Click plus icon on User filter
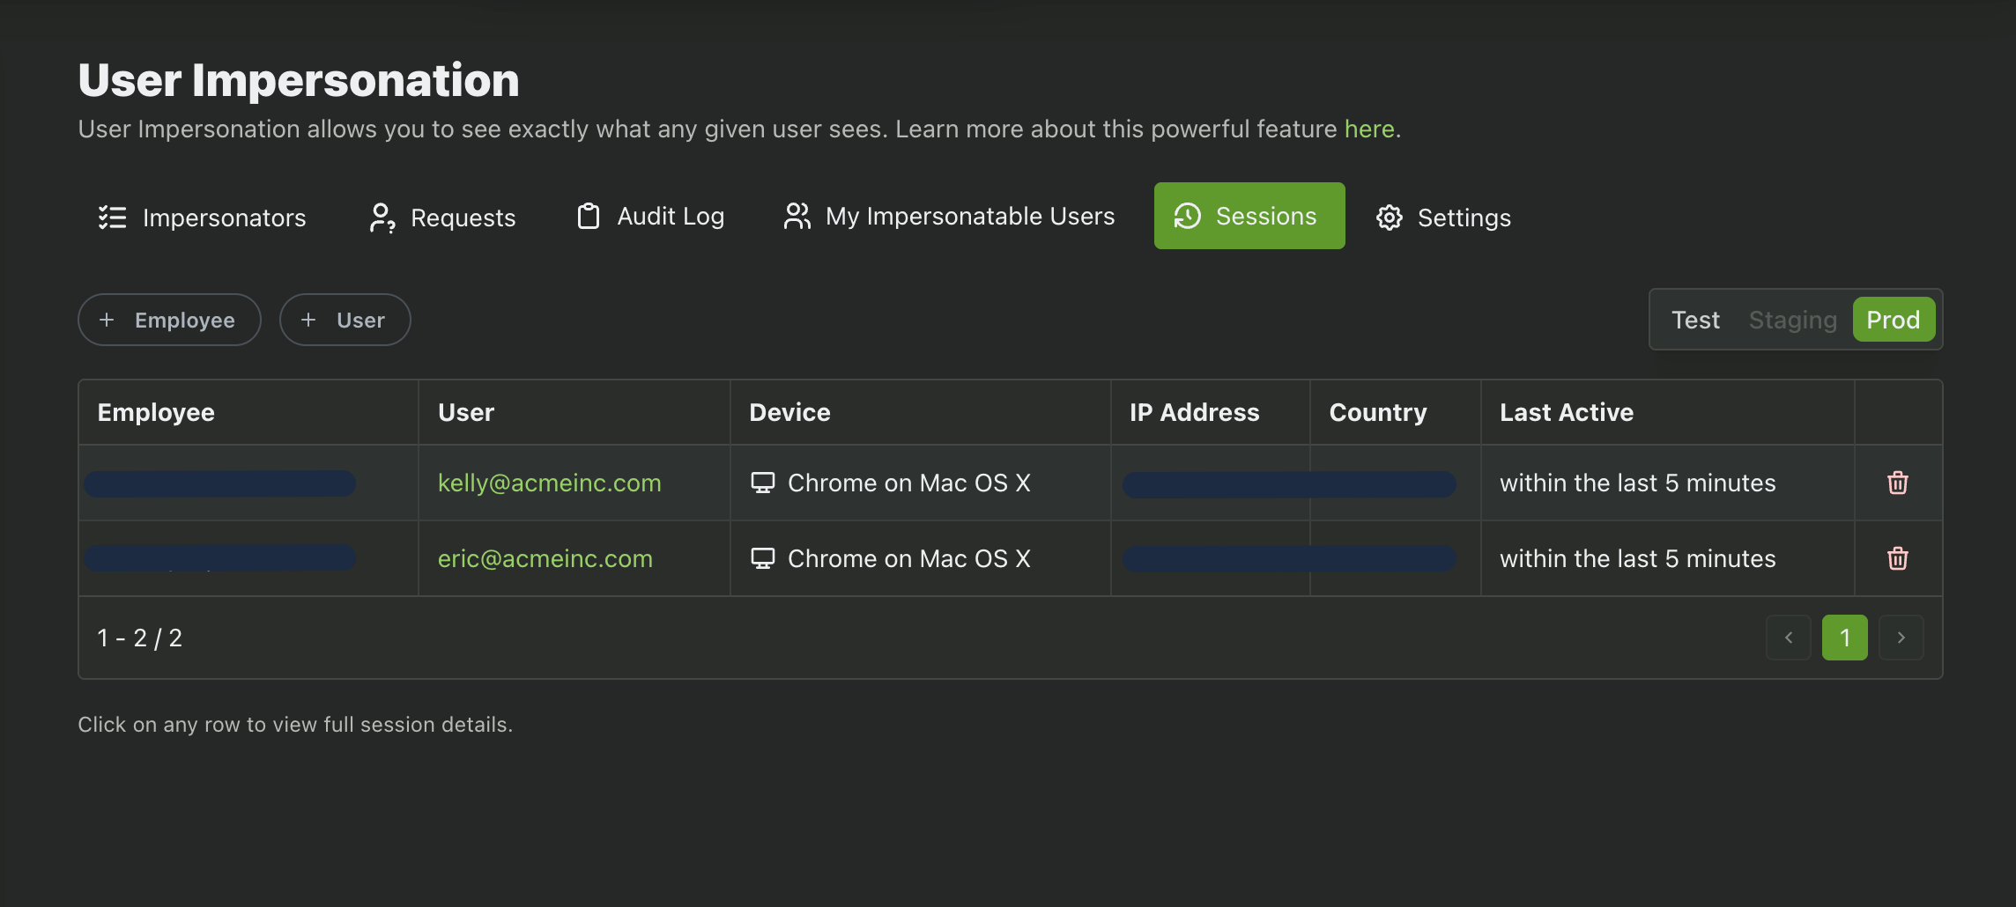The image size is (2016, 907). [308, 320]
